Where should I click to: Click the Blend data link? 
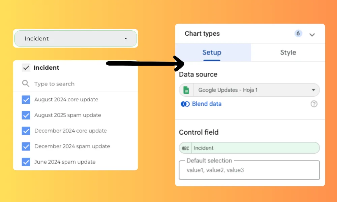pyautogui.click(x=207, y=104)
